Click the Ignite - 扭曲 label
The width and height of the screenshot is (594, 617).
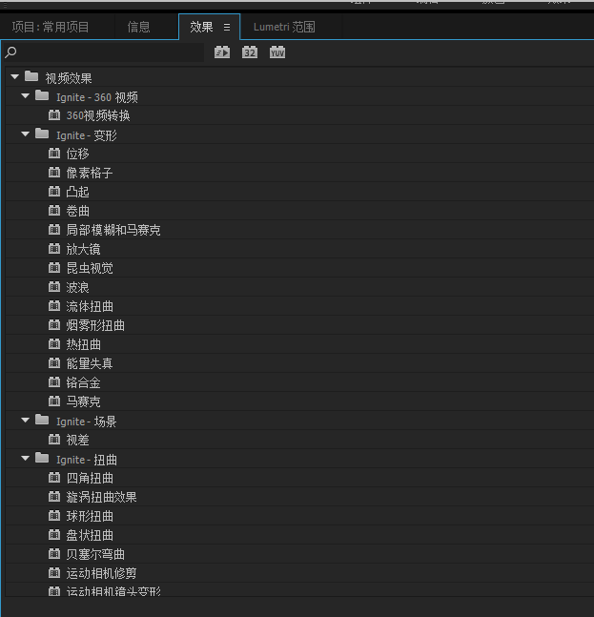pos(87,460)
